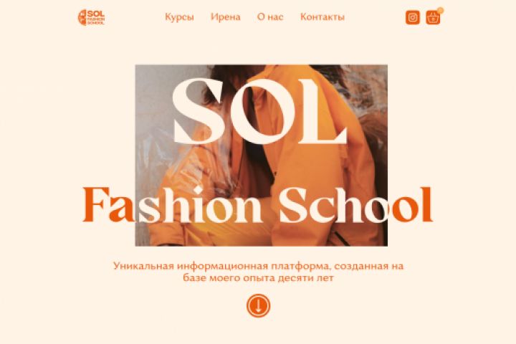This screenshot has width=516, height=344.
Task: Click the large white 'SOL' heading
Action: [x=259, y=111]
